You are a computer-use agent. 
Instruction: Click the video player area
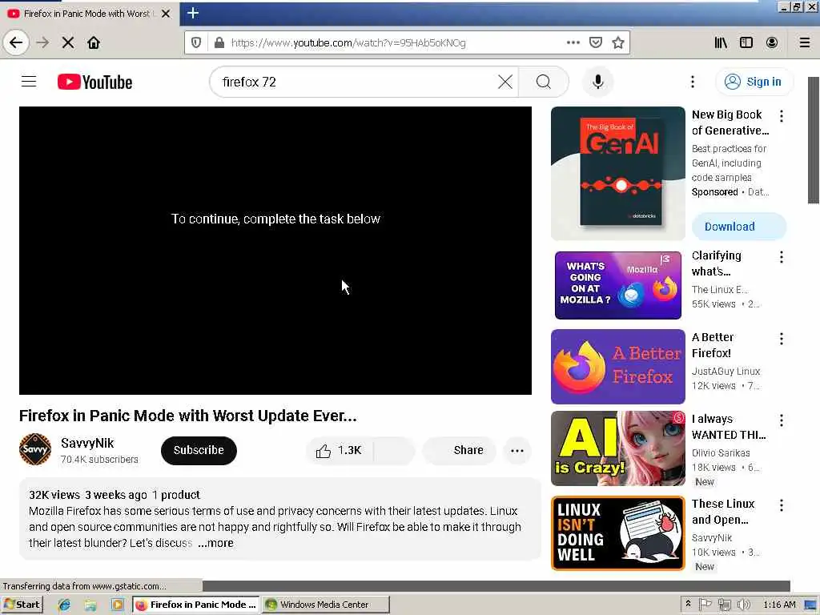[275, 251]
